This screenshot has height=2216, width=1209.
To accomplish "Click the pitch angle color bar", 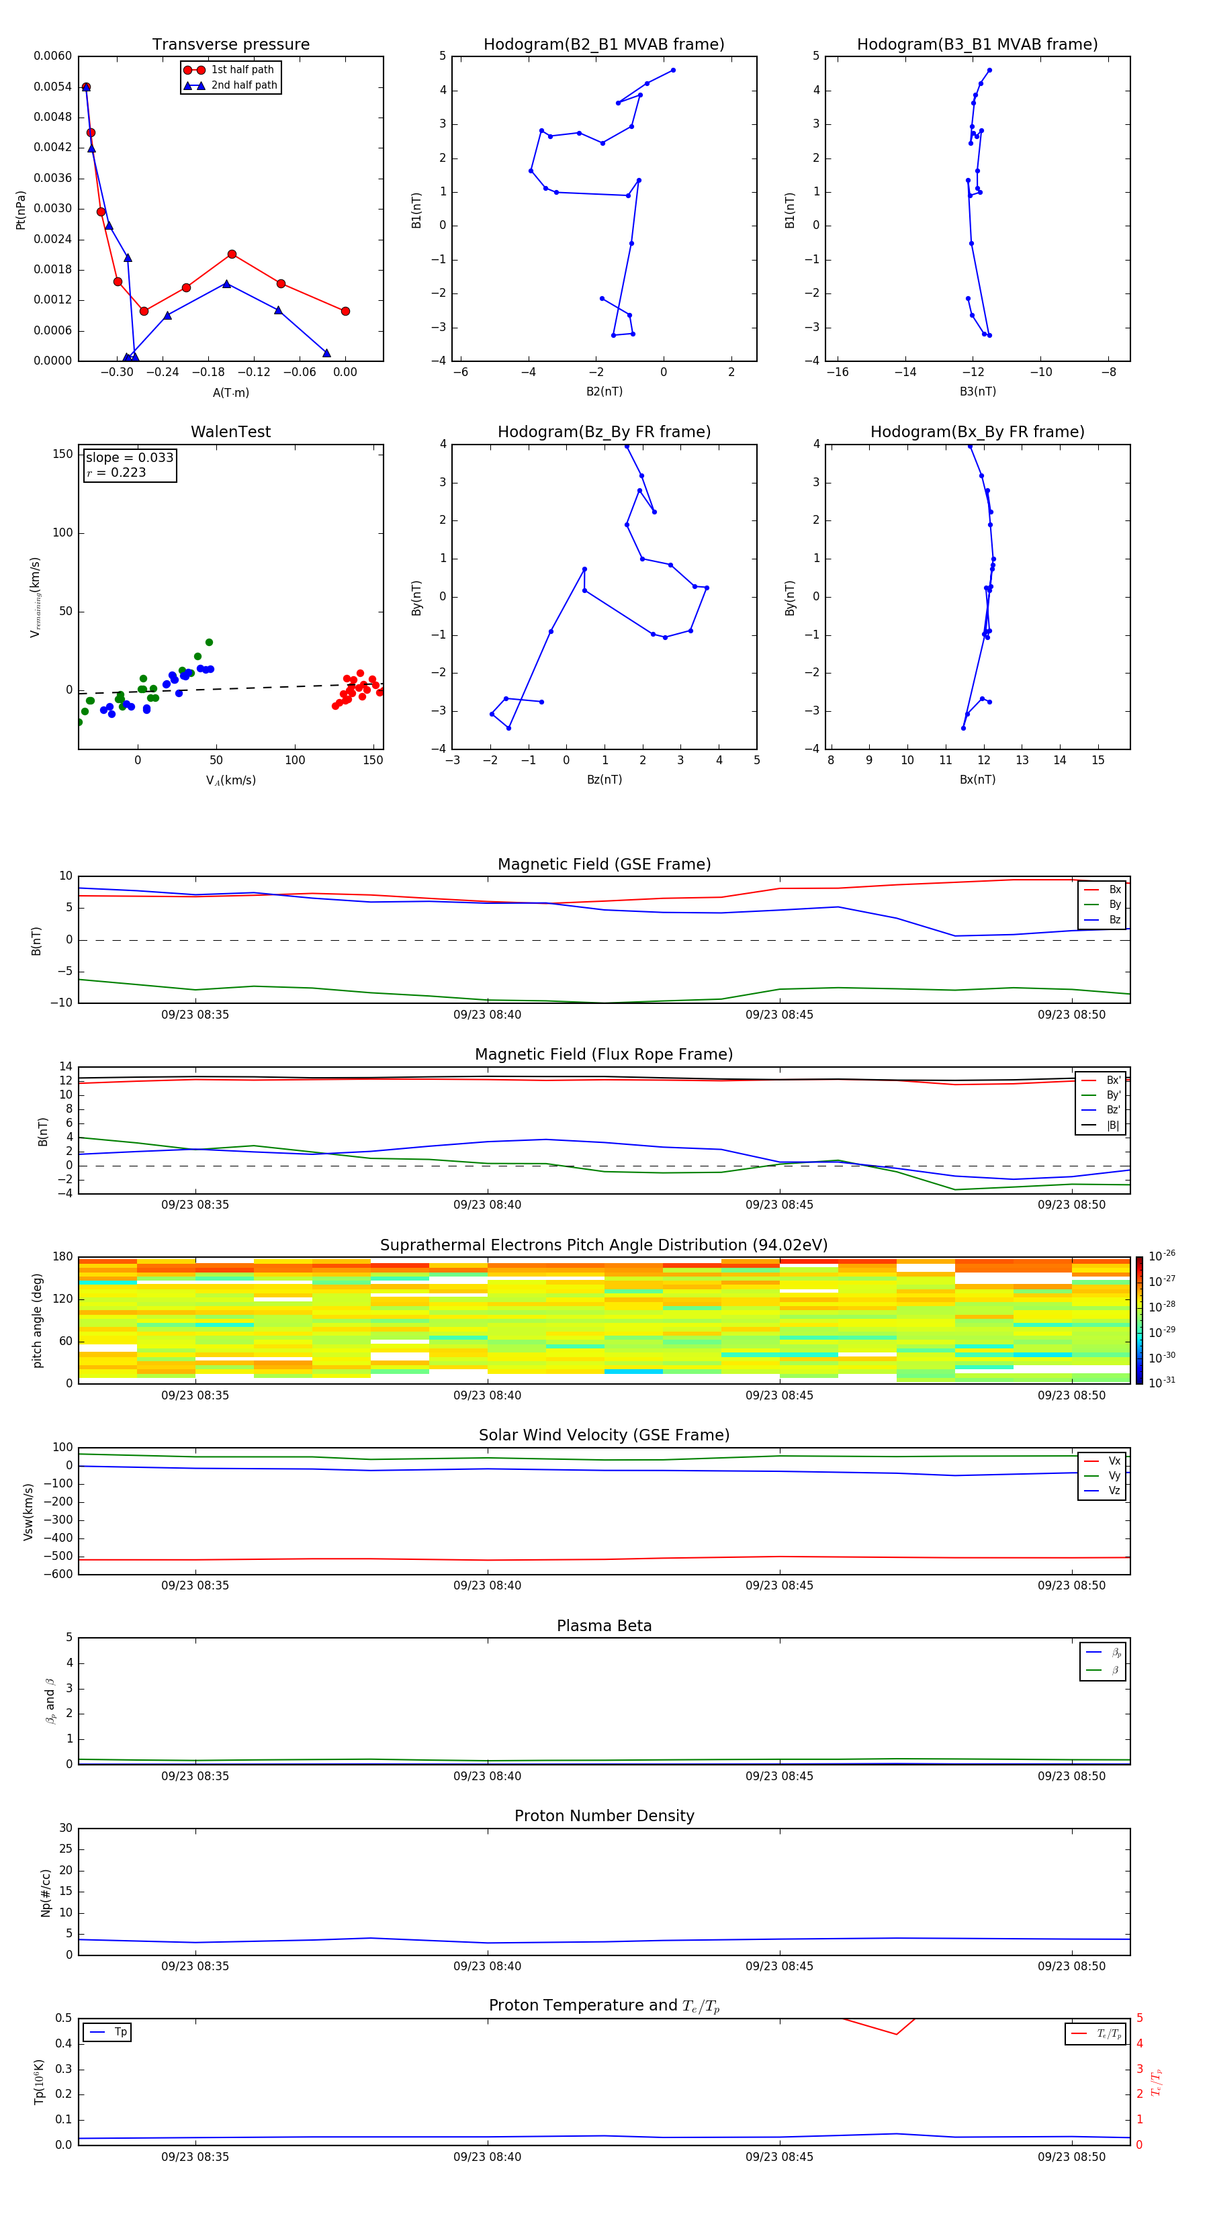I will (x=1139, y=1320).
